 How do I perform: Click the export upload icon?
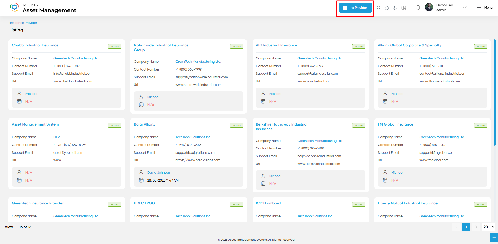tap(395, 8)
